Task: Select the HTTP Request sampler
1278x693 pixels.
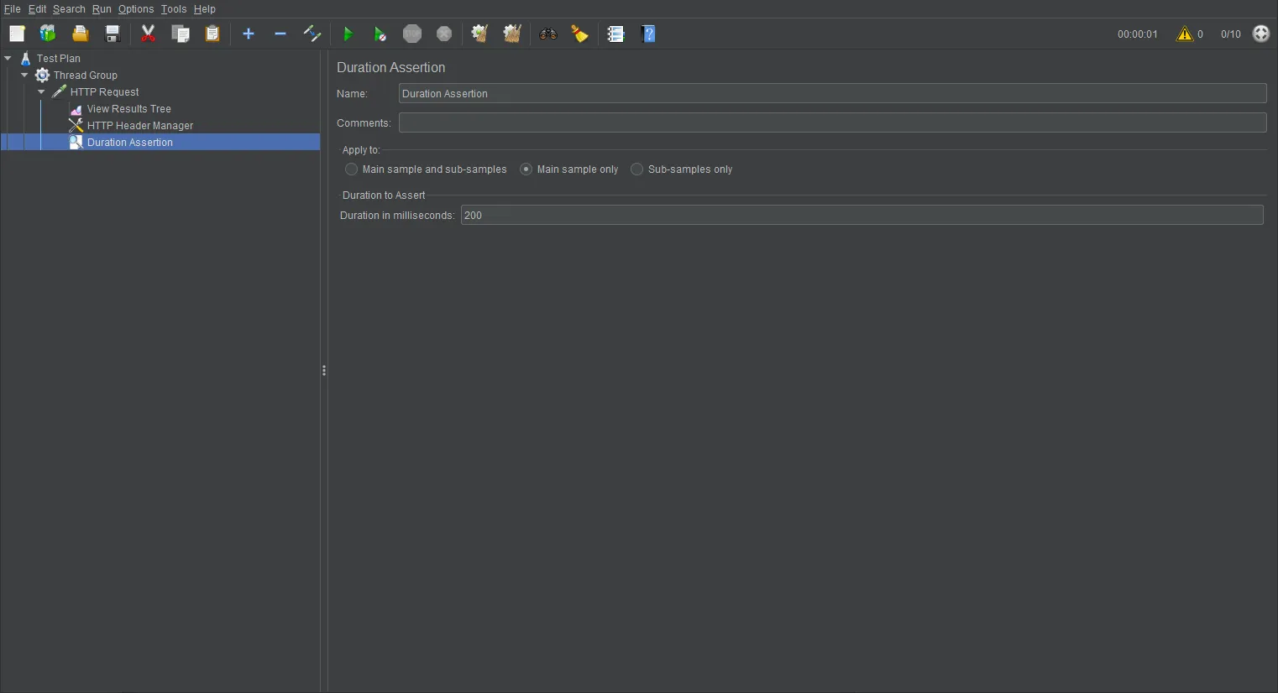Action: 105,92
